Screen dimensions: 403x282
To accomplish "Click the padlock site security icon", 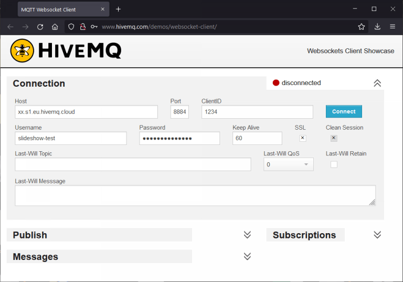I will (x=83, y=27).
